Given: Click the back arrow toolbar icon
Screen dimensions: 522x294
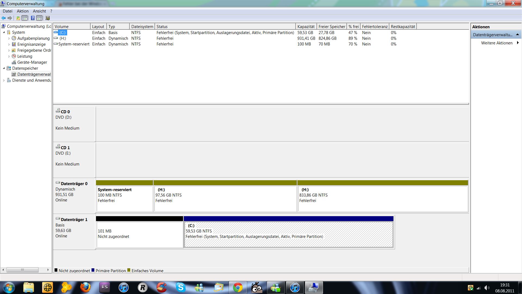Looking at the screenshot, I should pos(4,18).
